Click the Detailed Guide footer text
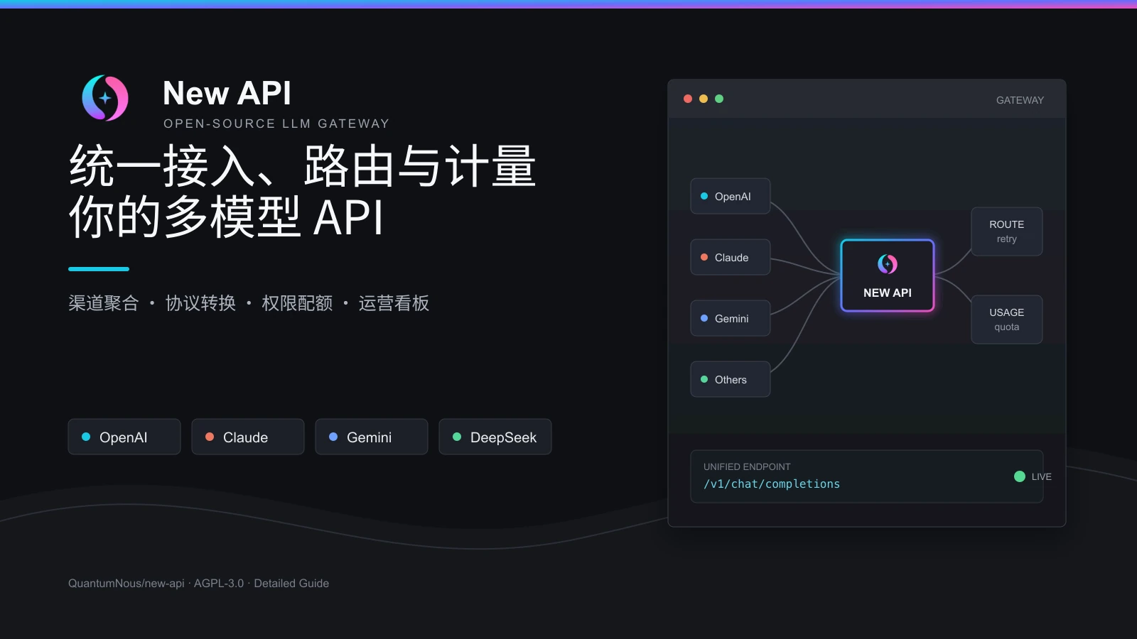Screen dimensions: 1137x639 click(291, 584)
